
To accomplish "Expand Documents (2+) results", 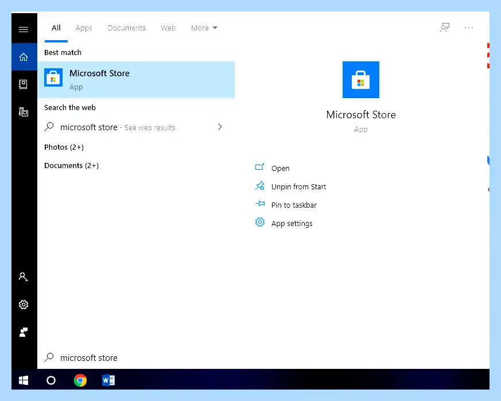I will click(71, 166).
